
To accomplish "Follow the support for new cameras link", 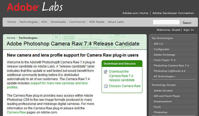I will 47,85.
